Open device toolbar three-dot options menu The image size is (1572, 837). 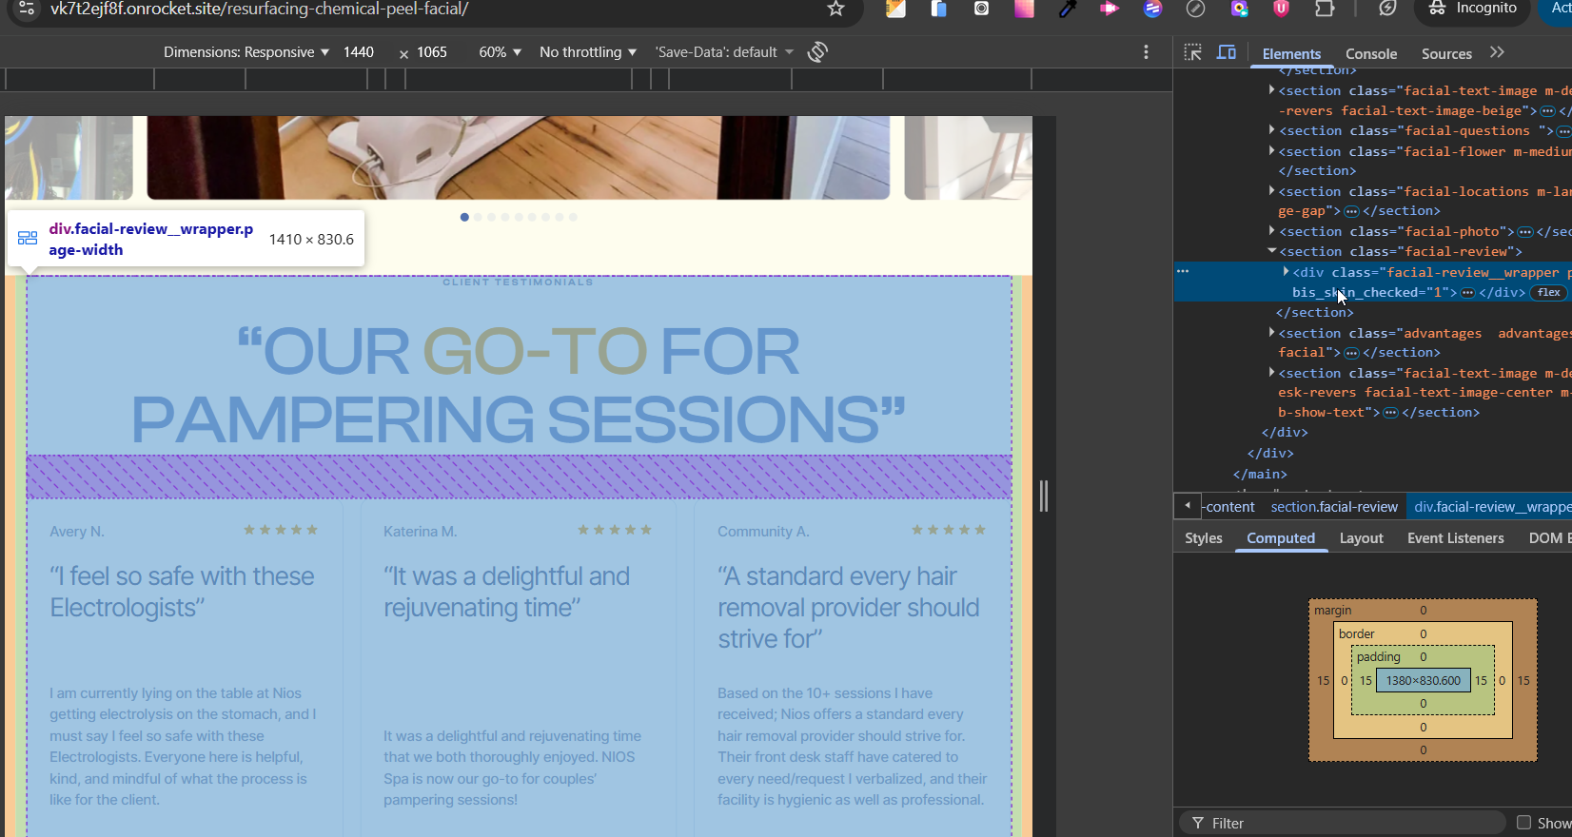pos(1146,52)
